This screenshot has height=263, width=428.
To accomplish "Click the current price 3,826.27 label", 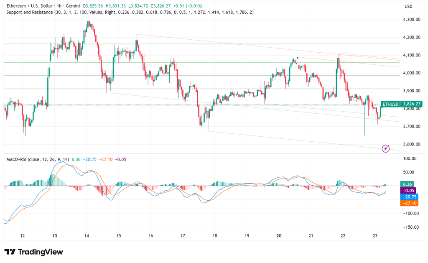I will 411,104.
